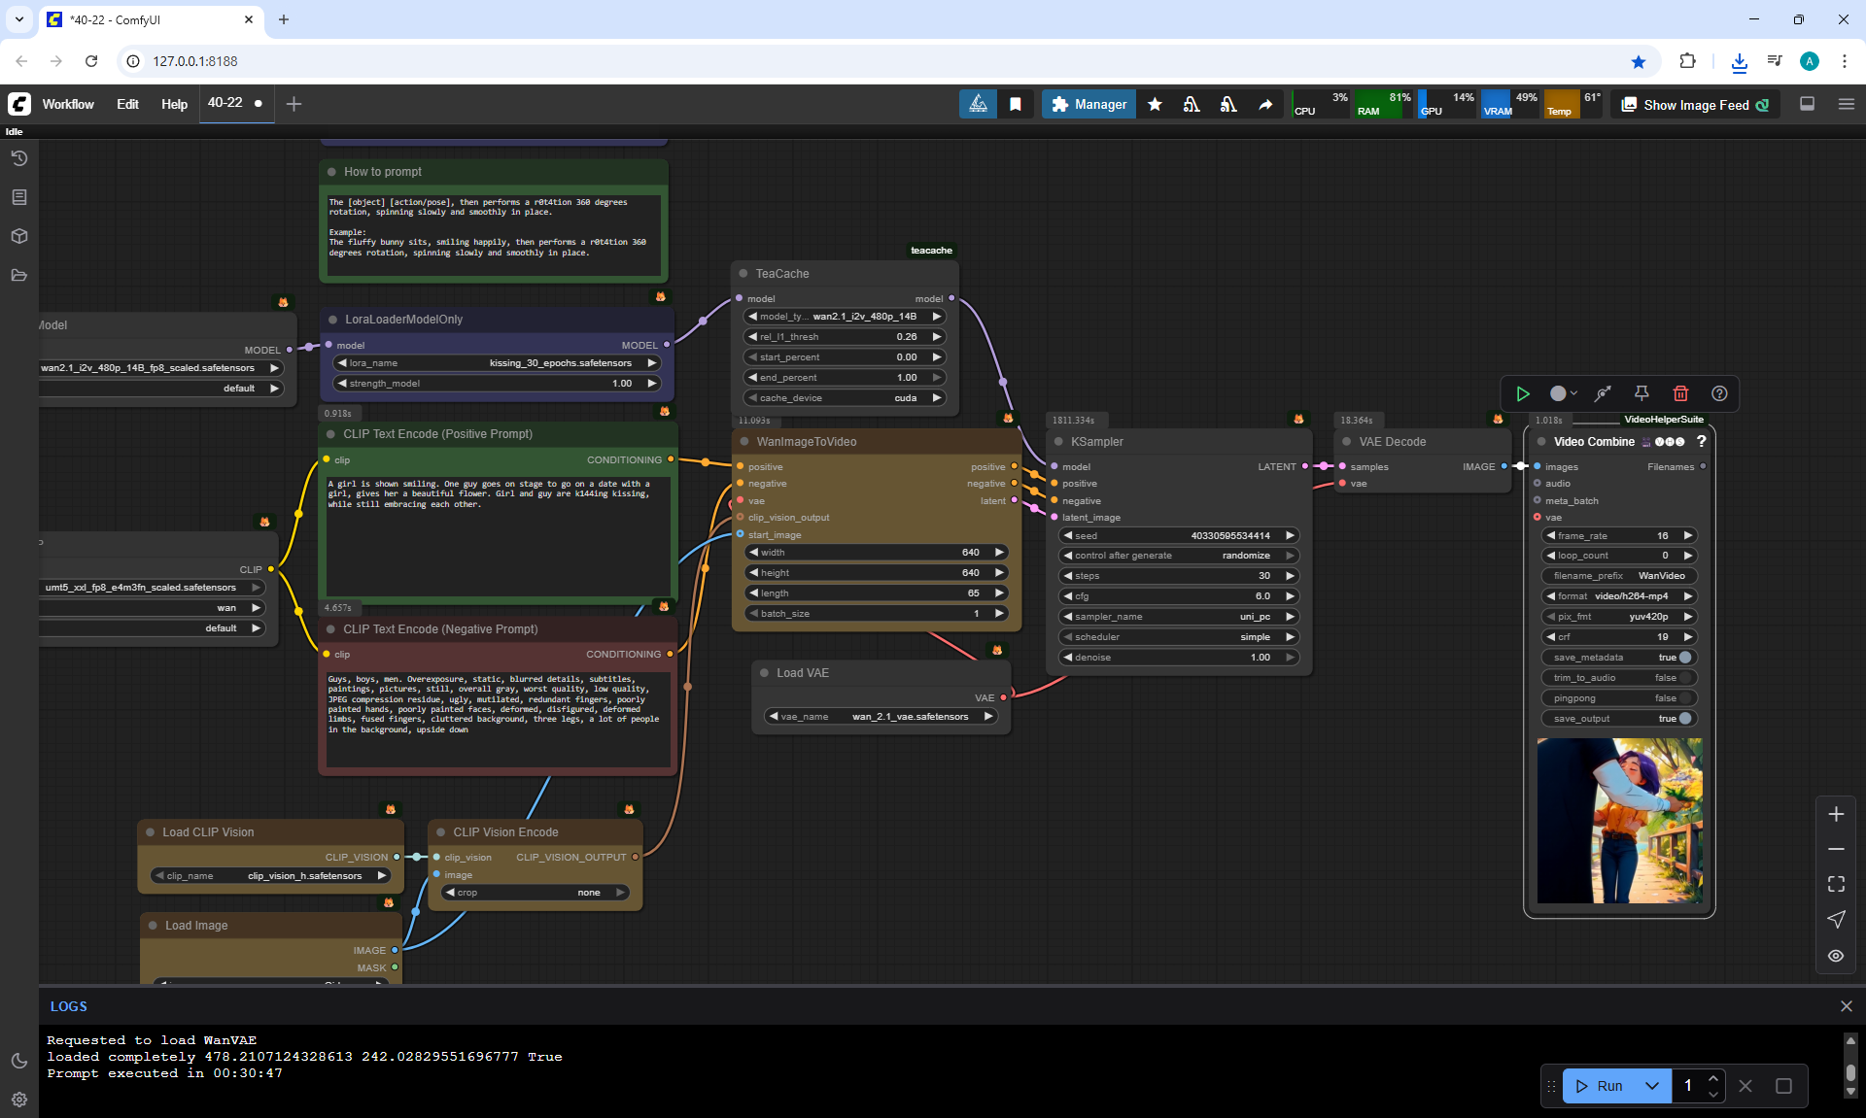
Task: Click the star icon beside Manager
Action: tap(1155, 104)
